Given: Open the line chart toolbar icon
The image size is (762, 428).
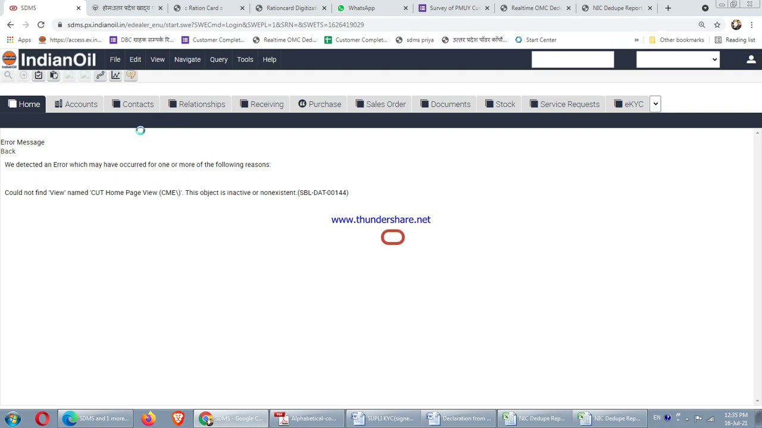Looking at the screenshot, I should click(x=115, y=75).
